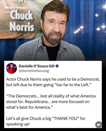Click the word "Democrat," in the first line
The height and width of the screenshot is (131, 106).
[x=90, y=79]
